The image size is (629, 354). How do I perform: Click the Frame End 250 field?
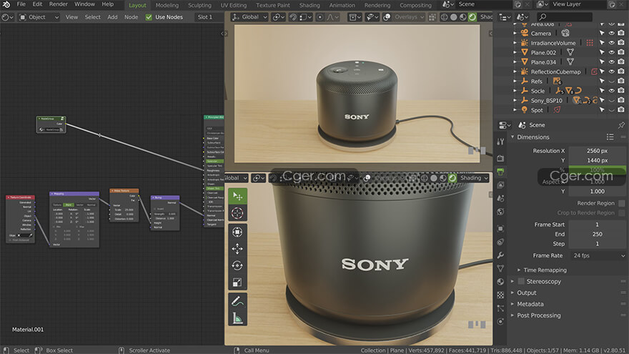click(598, 234)
